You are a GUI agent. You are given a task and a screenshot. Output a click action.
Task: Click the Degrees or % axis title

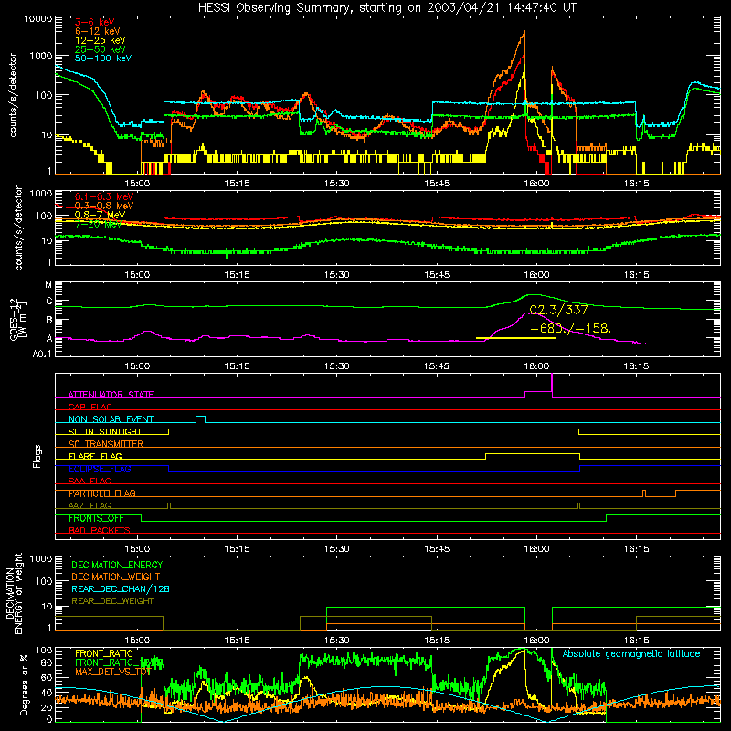click(24, 685)
